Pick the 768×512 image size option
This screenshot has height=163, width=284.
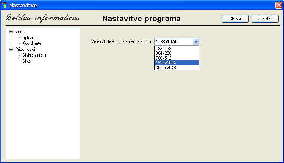(163, 58)
